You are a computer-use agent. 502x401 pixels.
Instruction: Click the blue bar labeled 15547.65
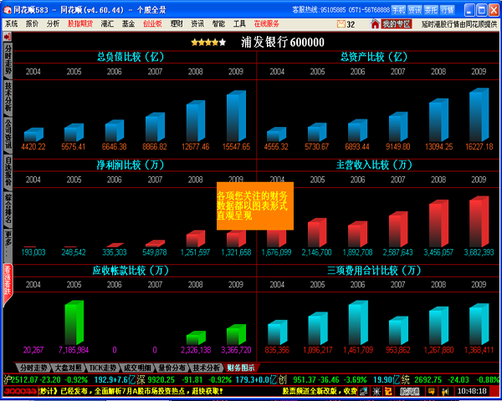[x=236, y=116]
